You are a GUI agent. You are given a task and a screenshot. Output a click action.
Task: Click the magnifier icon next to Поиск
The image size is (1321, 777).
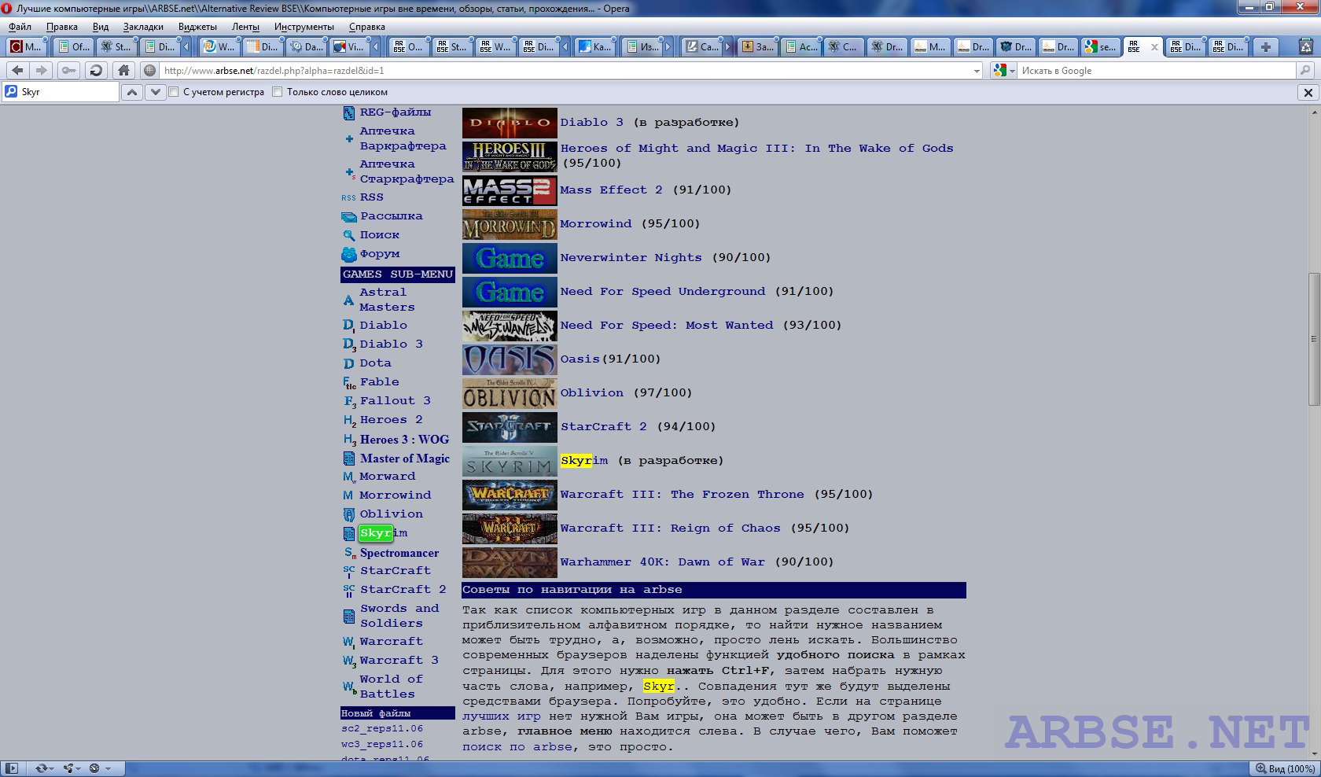[x=349, y=235]
